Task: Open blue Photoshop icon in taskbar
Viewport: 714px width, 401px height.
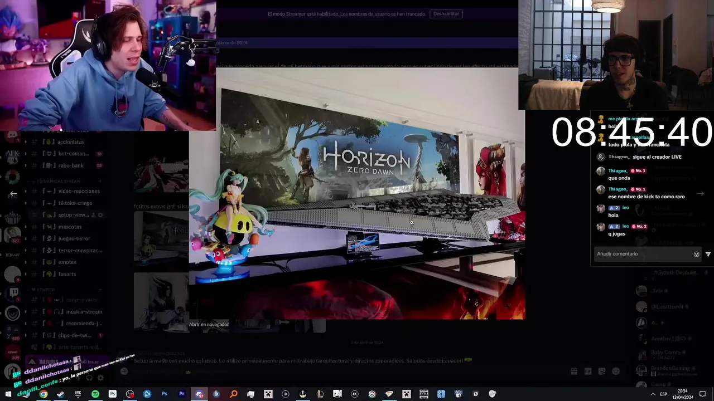Action: 165,394
